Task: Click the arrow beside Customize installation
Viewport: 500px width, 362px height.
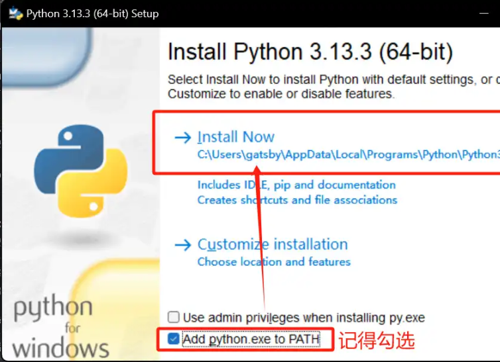Action: click(183, 246)
